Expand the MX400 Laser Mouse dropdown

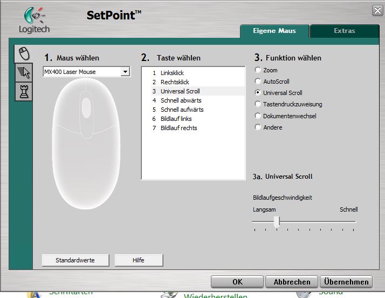pyautogui.click(x=125, y=72)
